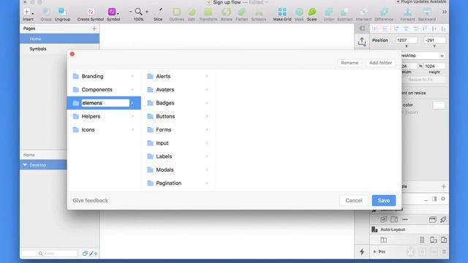Collapse the Desktop artboard layer
The width and height of the screenshot is (468, 263).
(25, 165)
